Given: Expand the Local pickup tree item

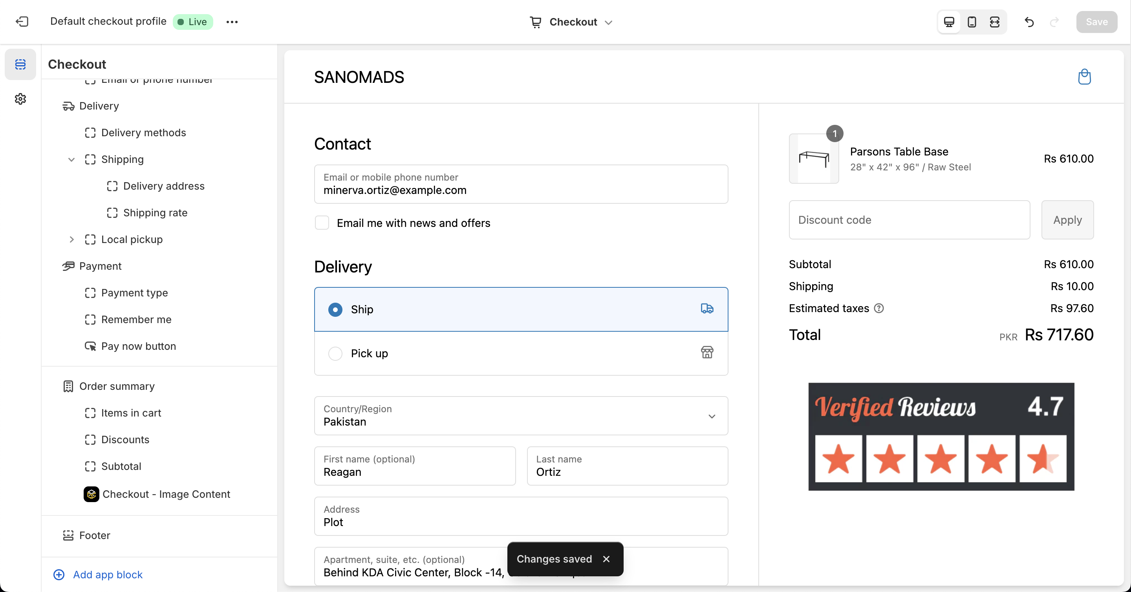Looking at the screenshot, I should point(71,239).
